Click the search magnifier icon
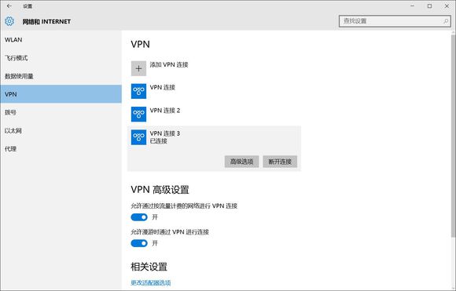 click(446, 21)
